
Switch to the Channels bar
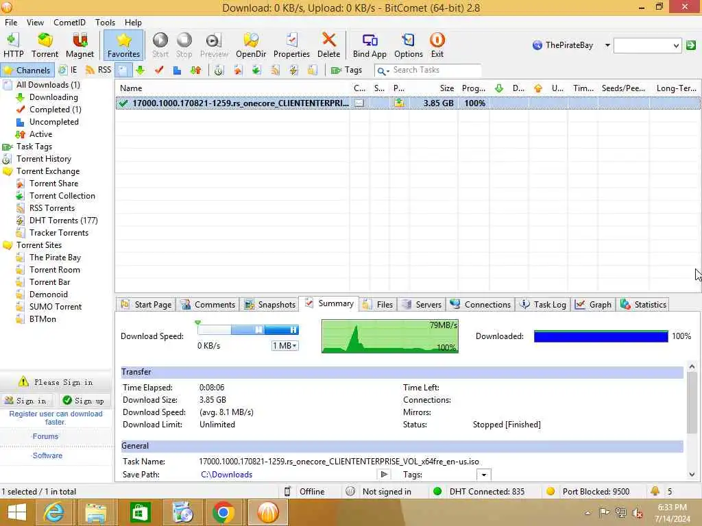[27, 71]
